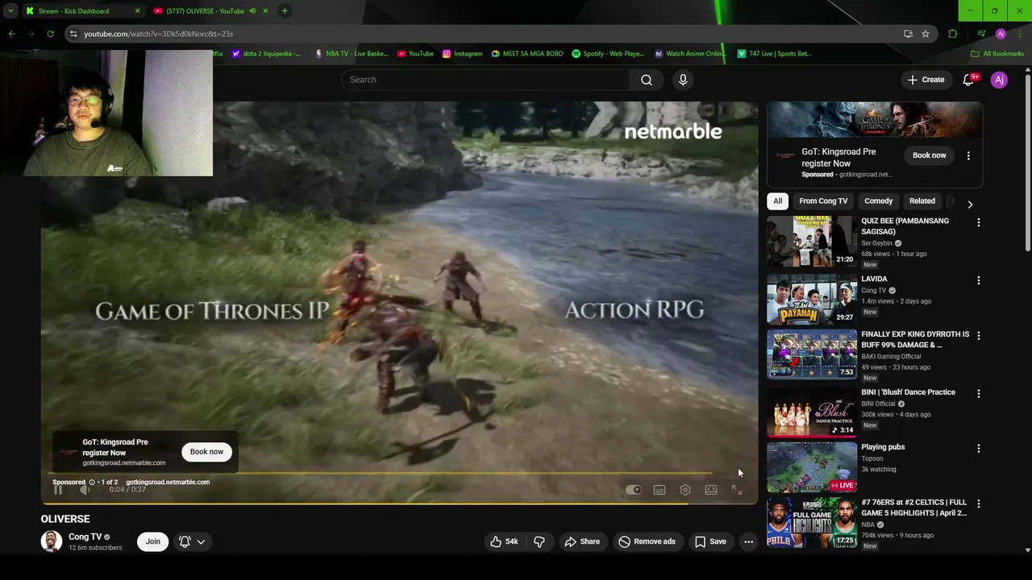Toggle subtitles with the captions icon
The width and height of the screenshot is (1032, 580).
[660, 490]
